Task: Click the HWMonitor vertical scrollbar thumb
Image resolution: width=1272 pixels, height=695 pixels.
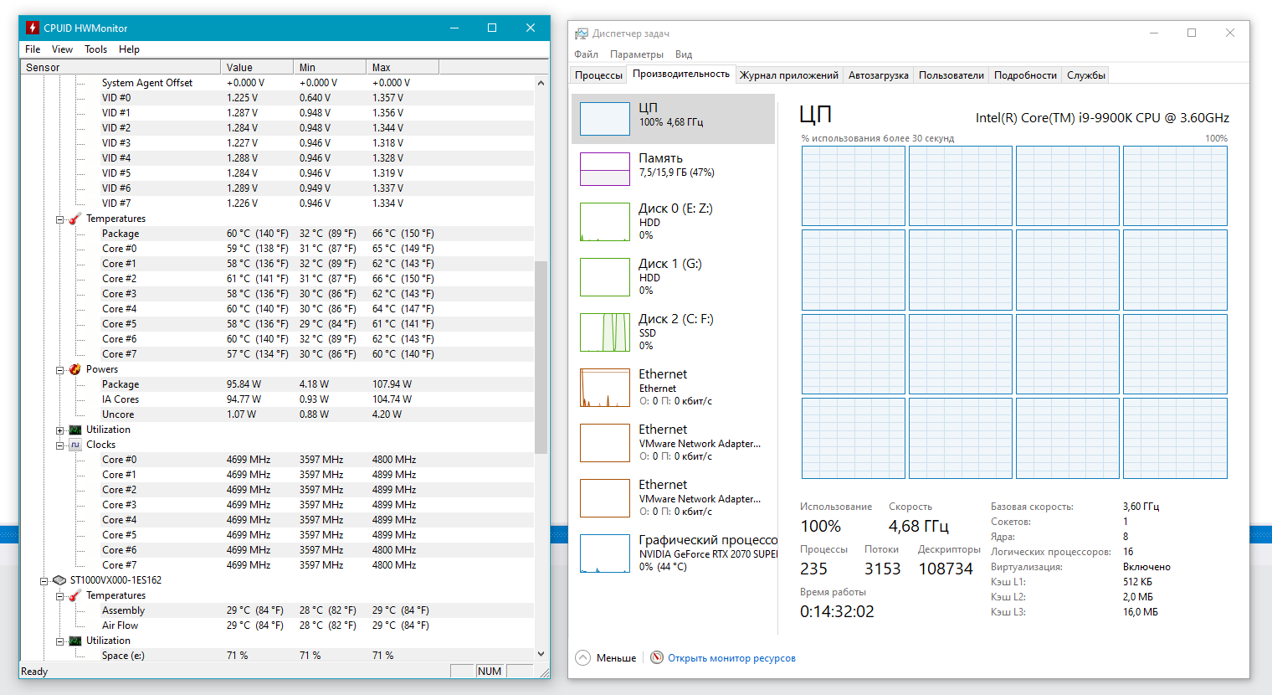Action: 541,356
